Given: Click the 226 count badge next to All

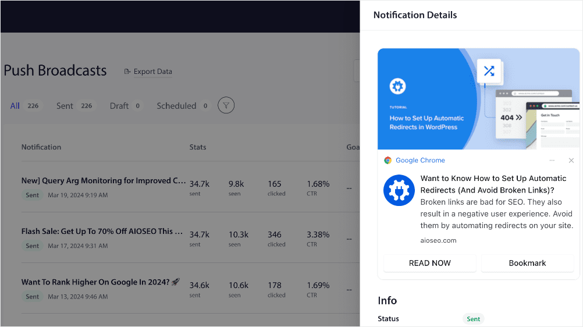Looking at the screenshot, I should [33, 106].
